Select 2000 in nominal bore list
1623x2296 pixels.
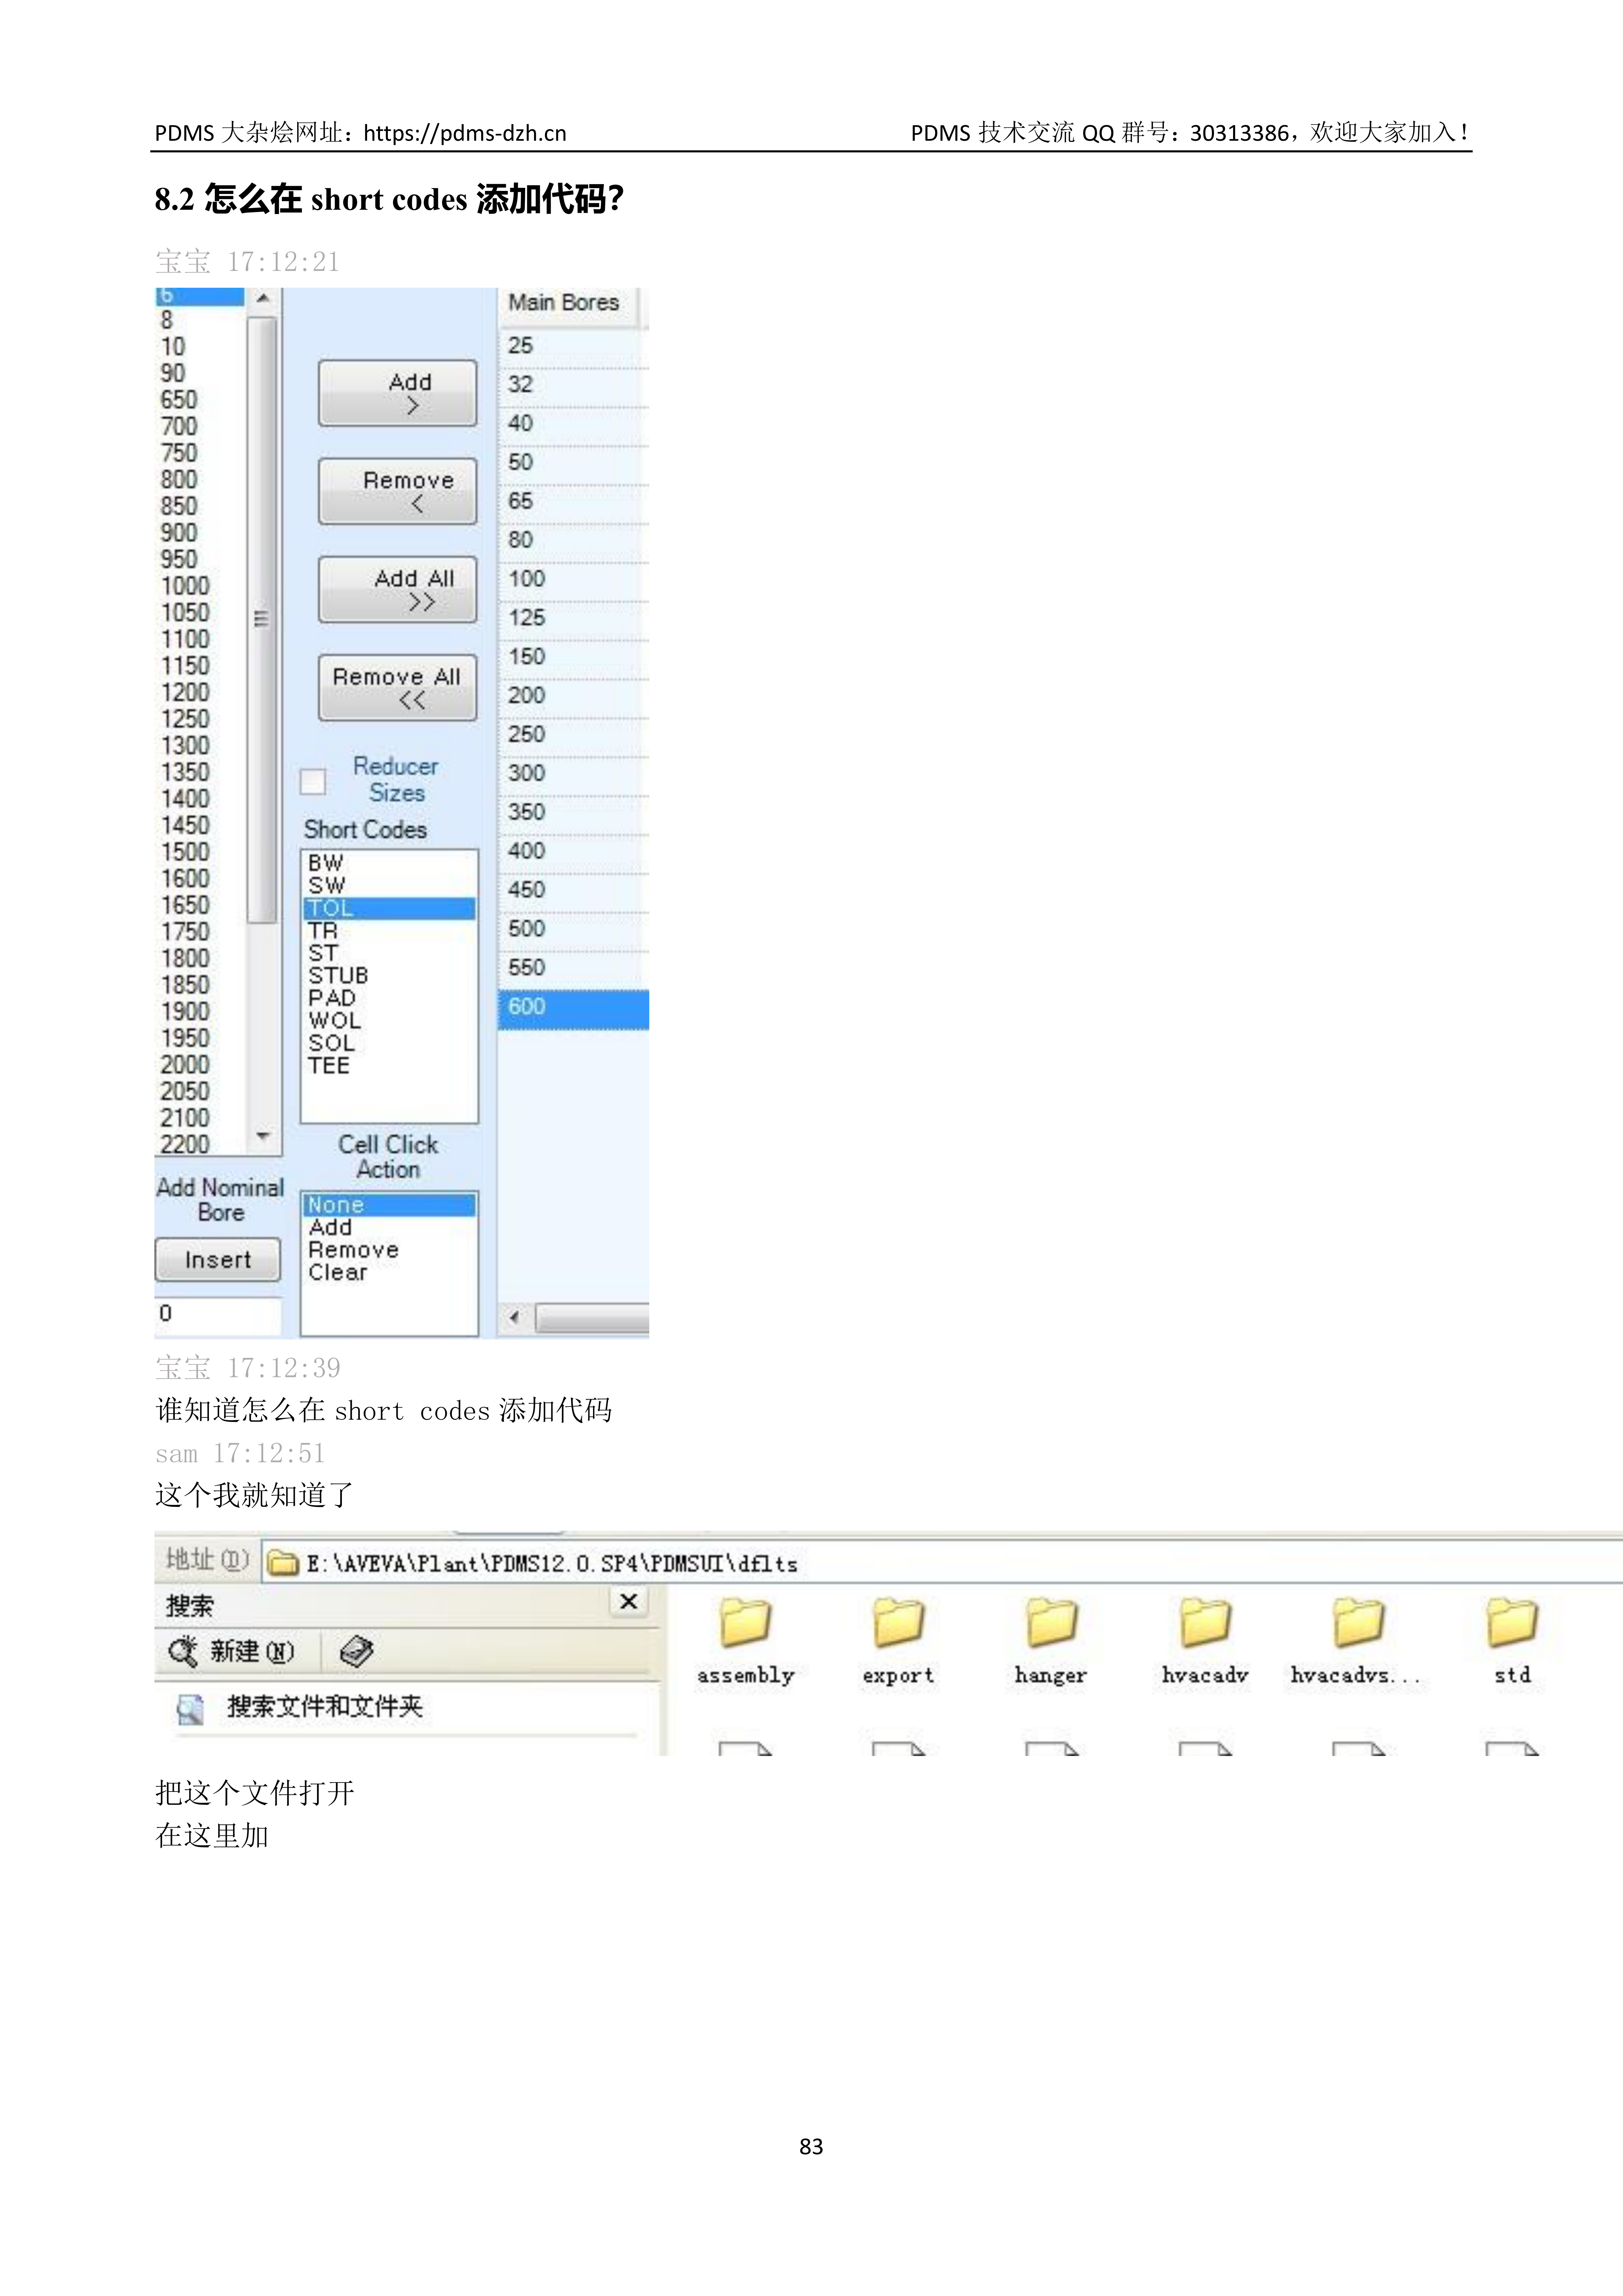tap(200, 1065)
